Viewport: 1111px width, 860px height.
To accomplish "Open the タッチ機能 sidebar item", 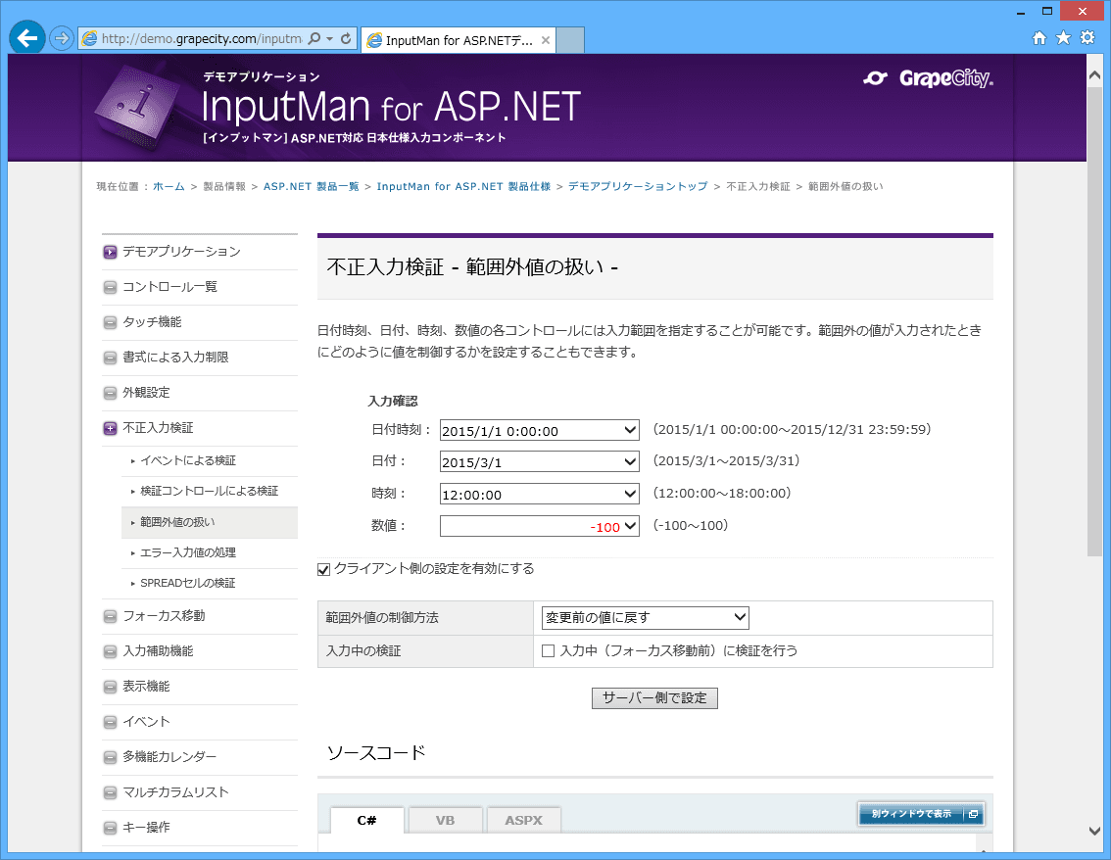I will point(152,322).
